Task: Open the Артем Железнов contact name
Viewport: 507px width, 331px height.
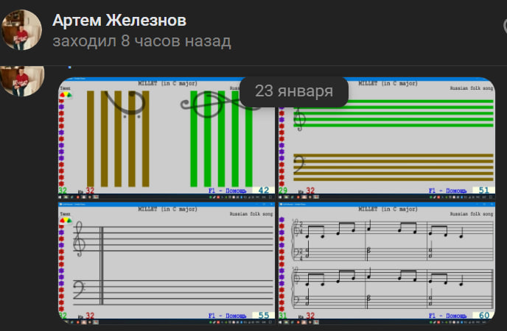Action: 119,20
